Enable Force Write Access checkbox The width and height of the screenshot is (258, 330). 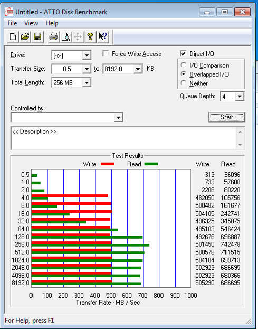106,54
